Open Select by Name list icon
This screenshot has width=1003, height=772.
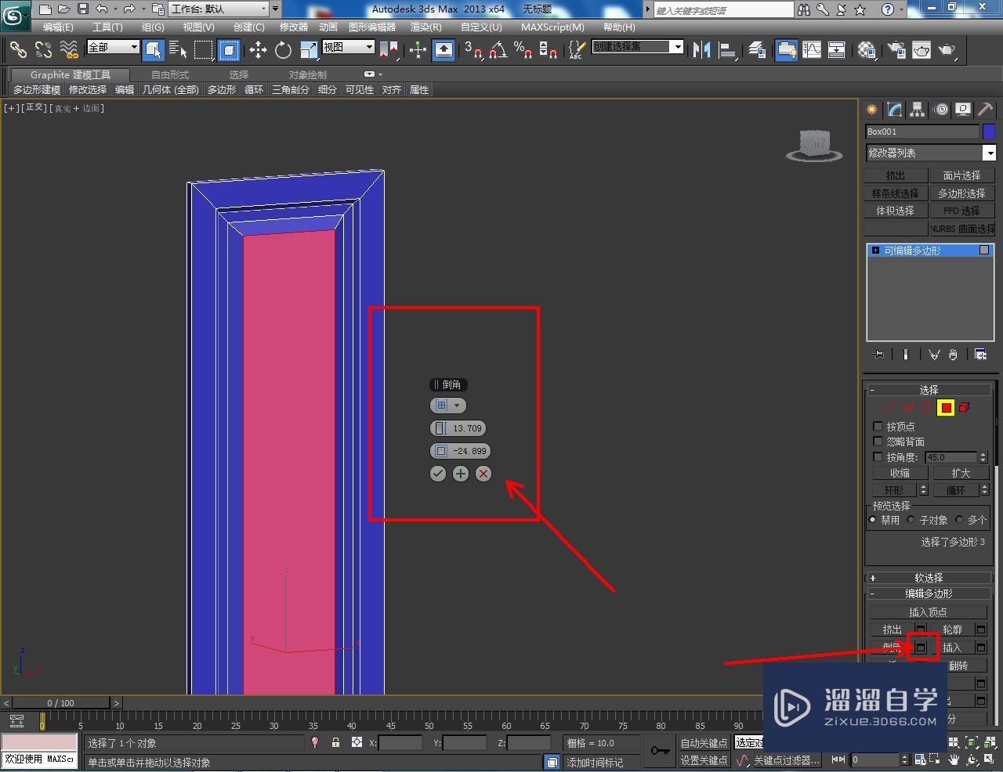pos(179,50)
